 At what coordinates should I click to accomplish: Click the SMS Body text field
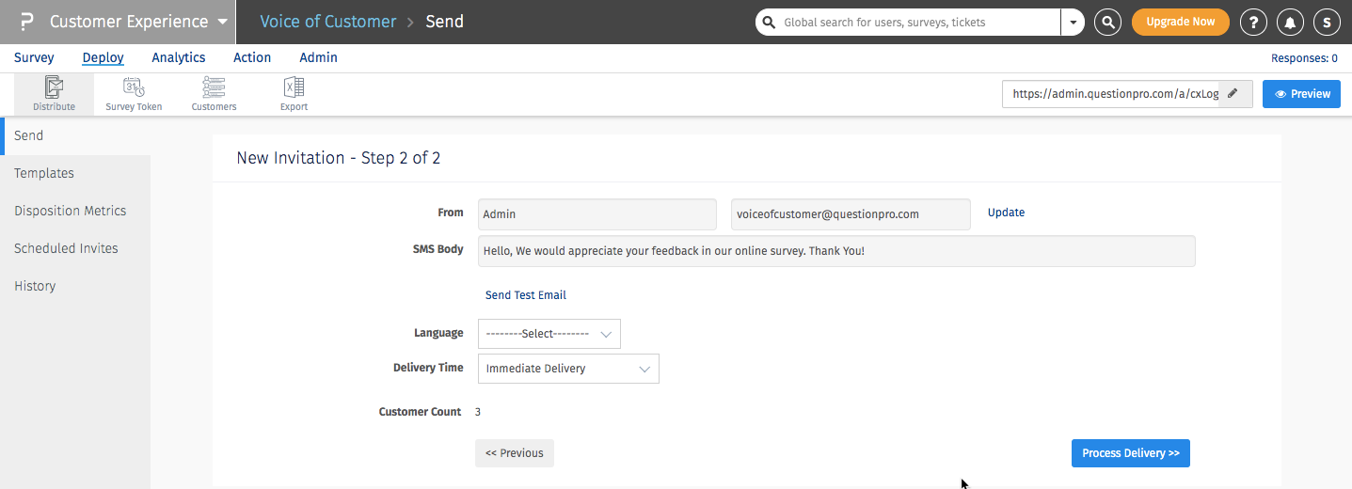click(x=836, y=251)
